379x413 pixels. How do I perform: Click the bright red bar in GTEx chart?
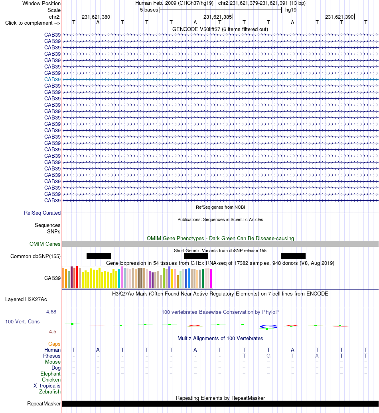coord(77,277)
